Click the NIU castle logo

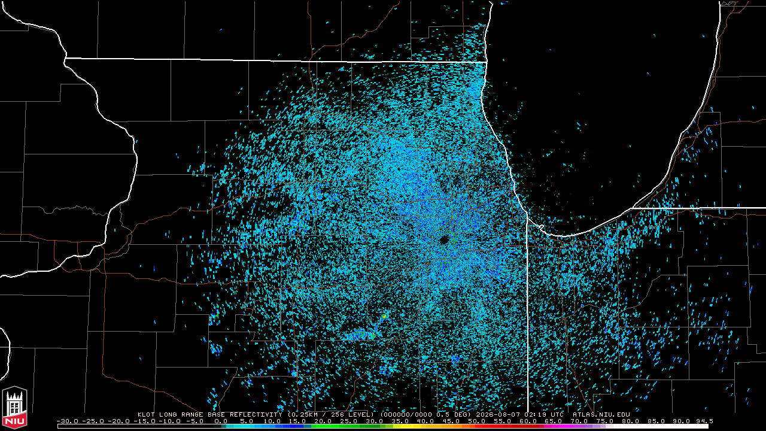(15, 408)
